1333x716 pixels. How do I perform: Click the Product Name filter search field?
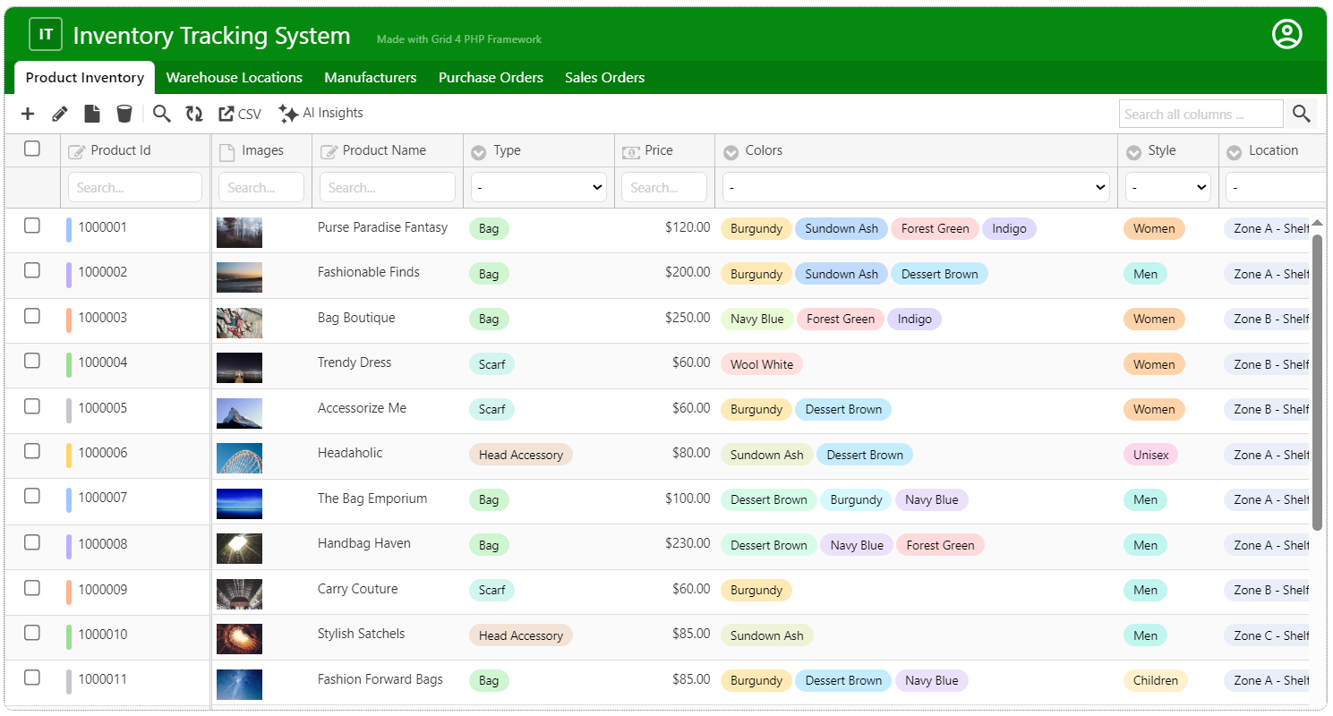click(x=387, y=188)
